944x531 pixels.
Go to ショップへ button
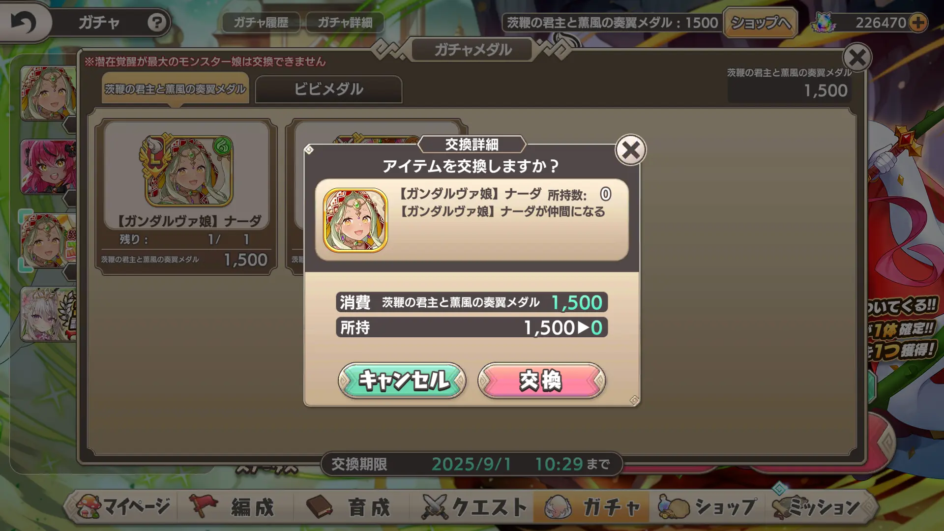(760, 23)
